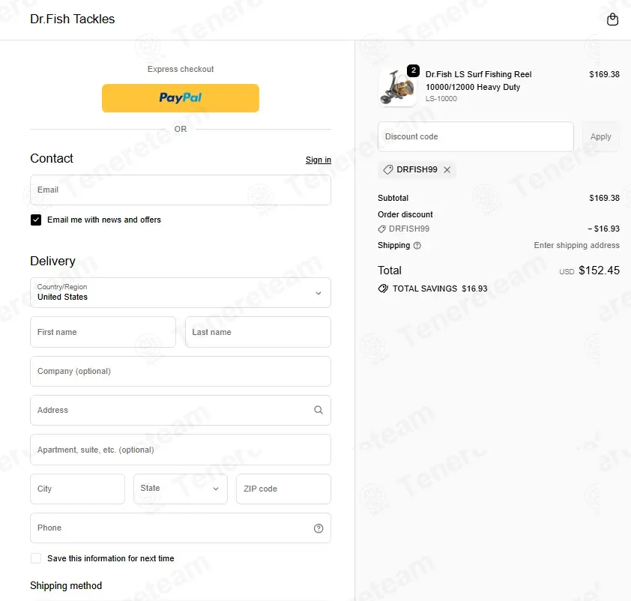The width and height of the screenshot is (631, 601).
Task: Click the total amount $152.45
Action: coord(599,271)
